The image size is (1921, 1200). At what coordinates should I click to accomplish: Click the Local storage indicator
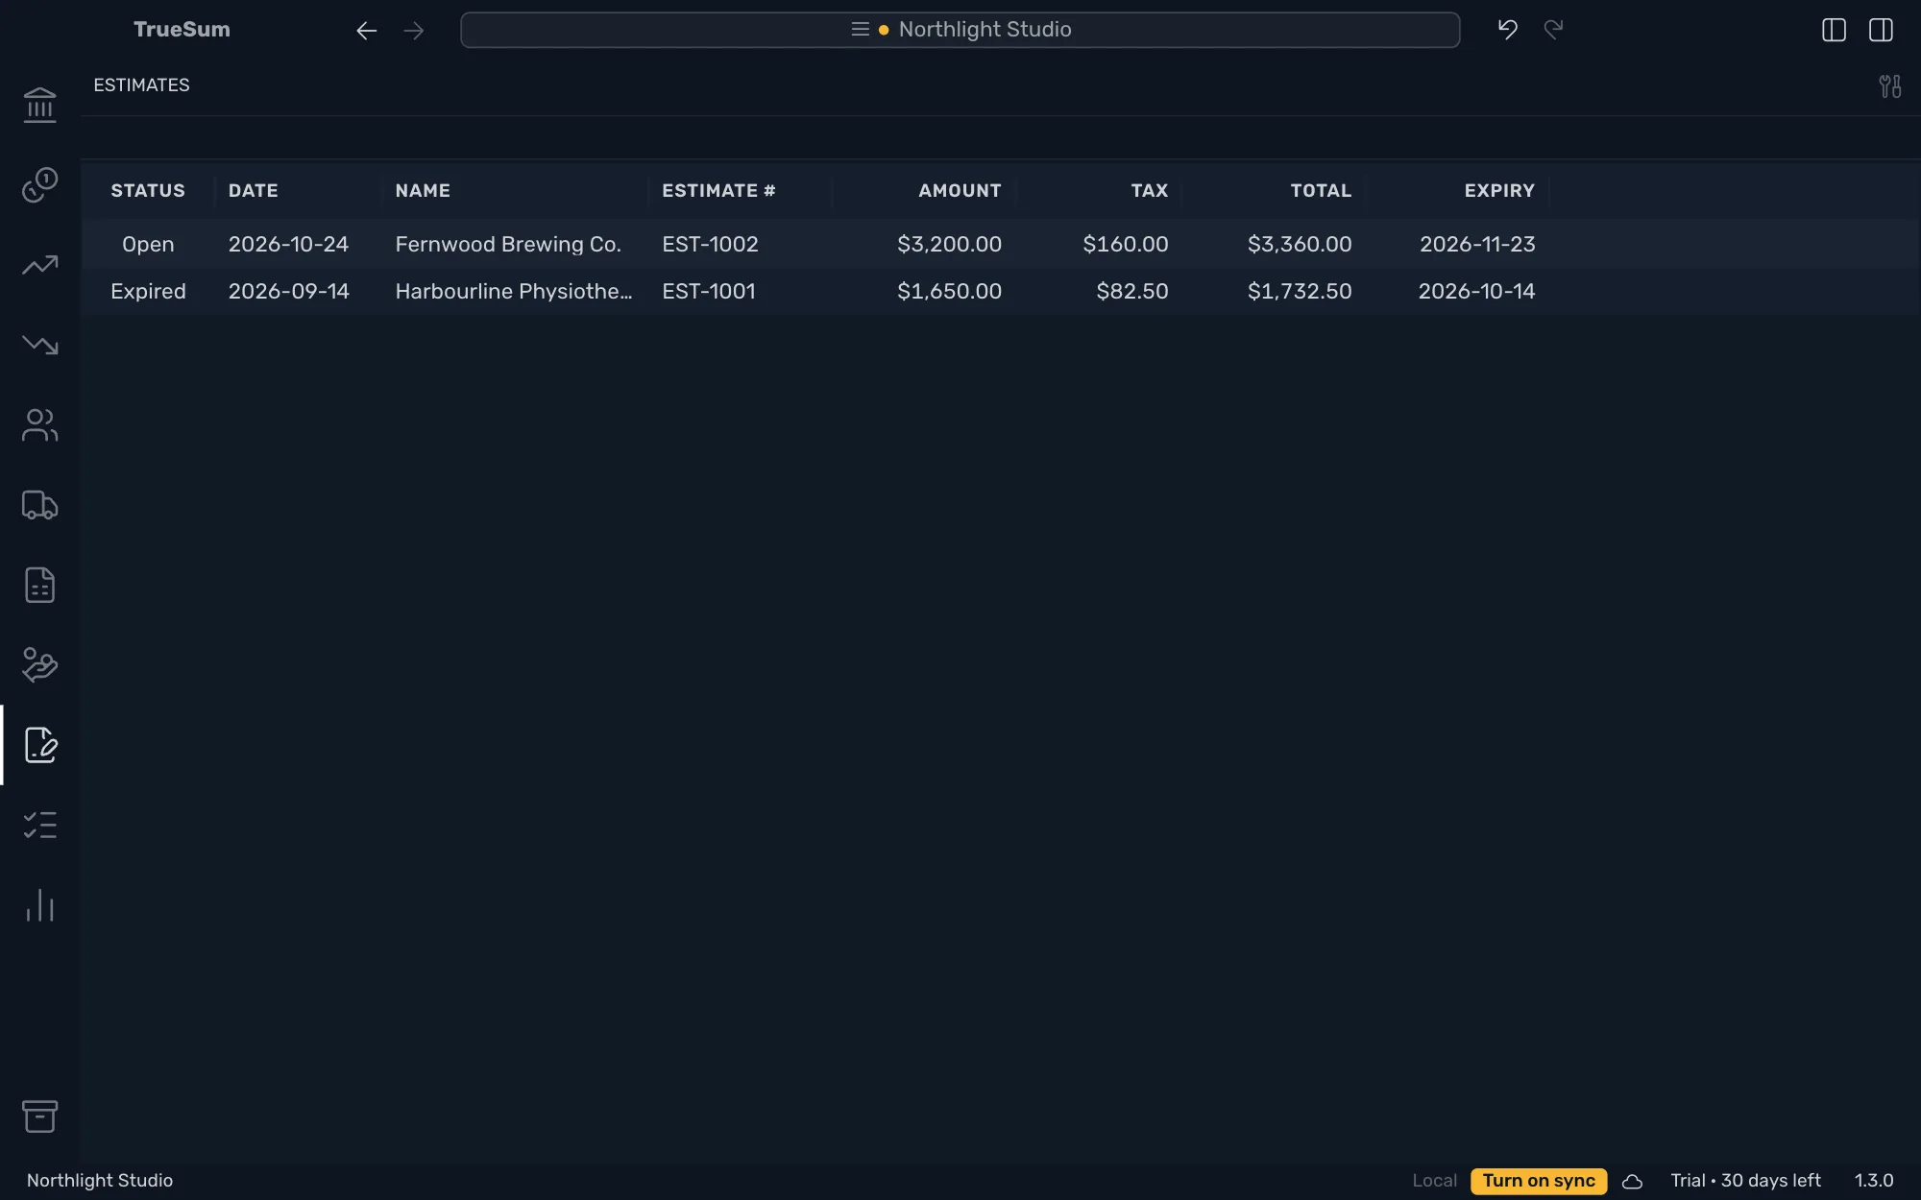(x=1434, y=1181)
